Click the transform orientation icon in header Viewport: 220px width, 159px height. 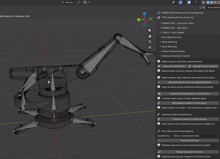click(63, 2)
